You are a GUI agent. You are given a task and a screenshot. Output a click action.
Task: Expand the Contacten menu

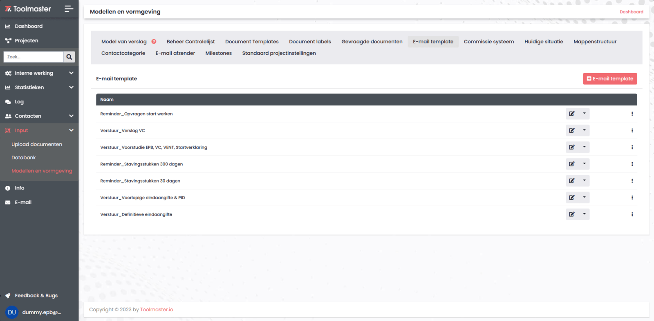(39, 116)
